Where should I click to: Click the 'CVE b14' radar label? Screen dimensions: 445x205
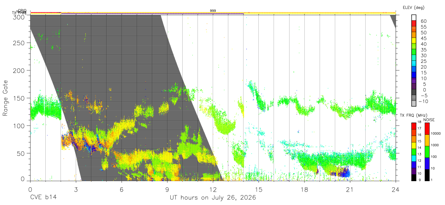[x=43, y=198]
